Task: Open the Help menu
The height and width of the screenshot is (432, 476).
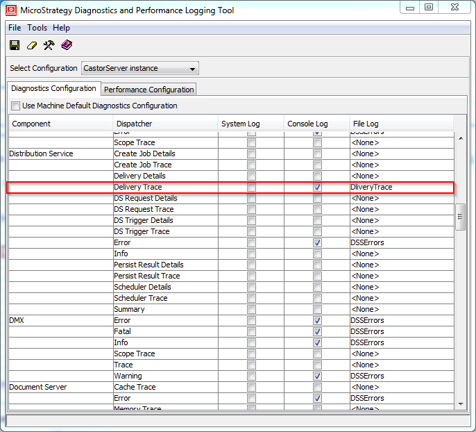Action: click(61, 28)
